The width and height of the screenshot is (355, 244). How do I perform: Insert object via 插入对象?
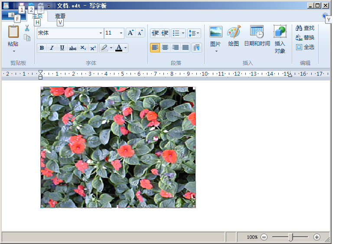(x=280, y=39)
